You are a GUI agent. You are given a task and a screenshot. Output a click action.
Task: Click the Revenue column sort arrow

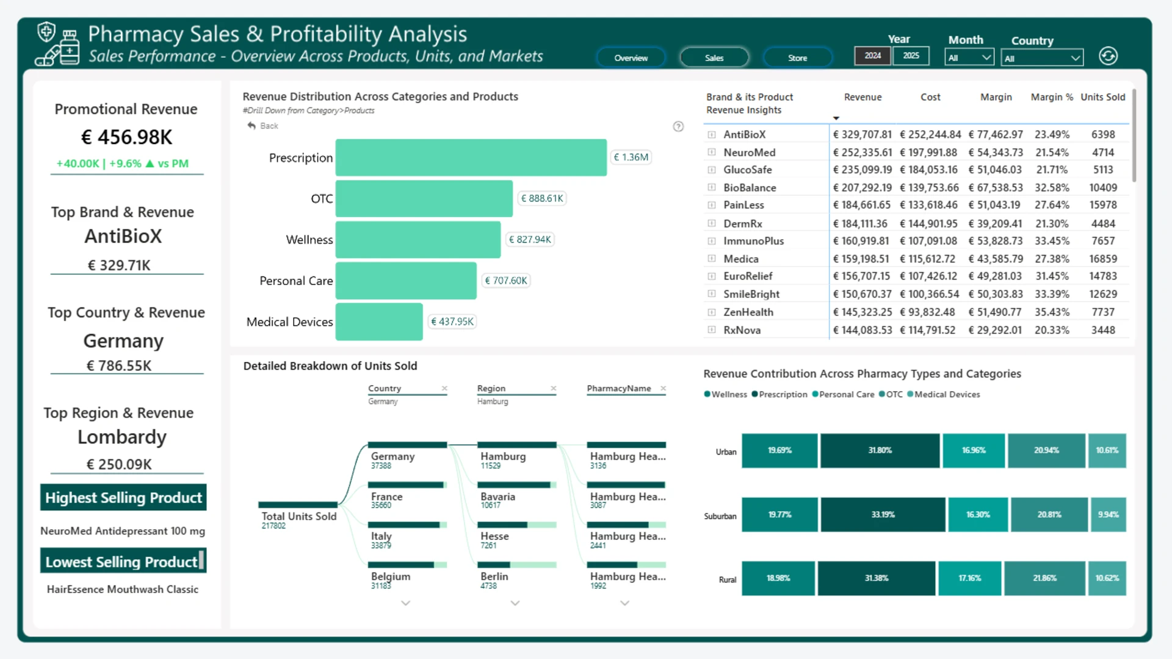[836, 118]
